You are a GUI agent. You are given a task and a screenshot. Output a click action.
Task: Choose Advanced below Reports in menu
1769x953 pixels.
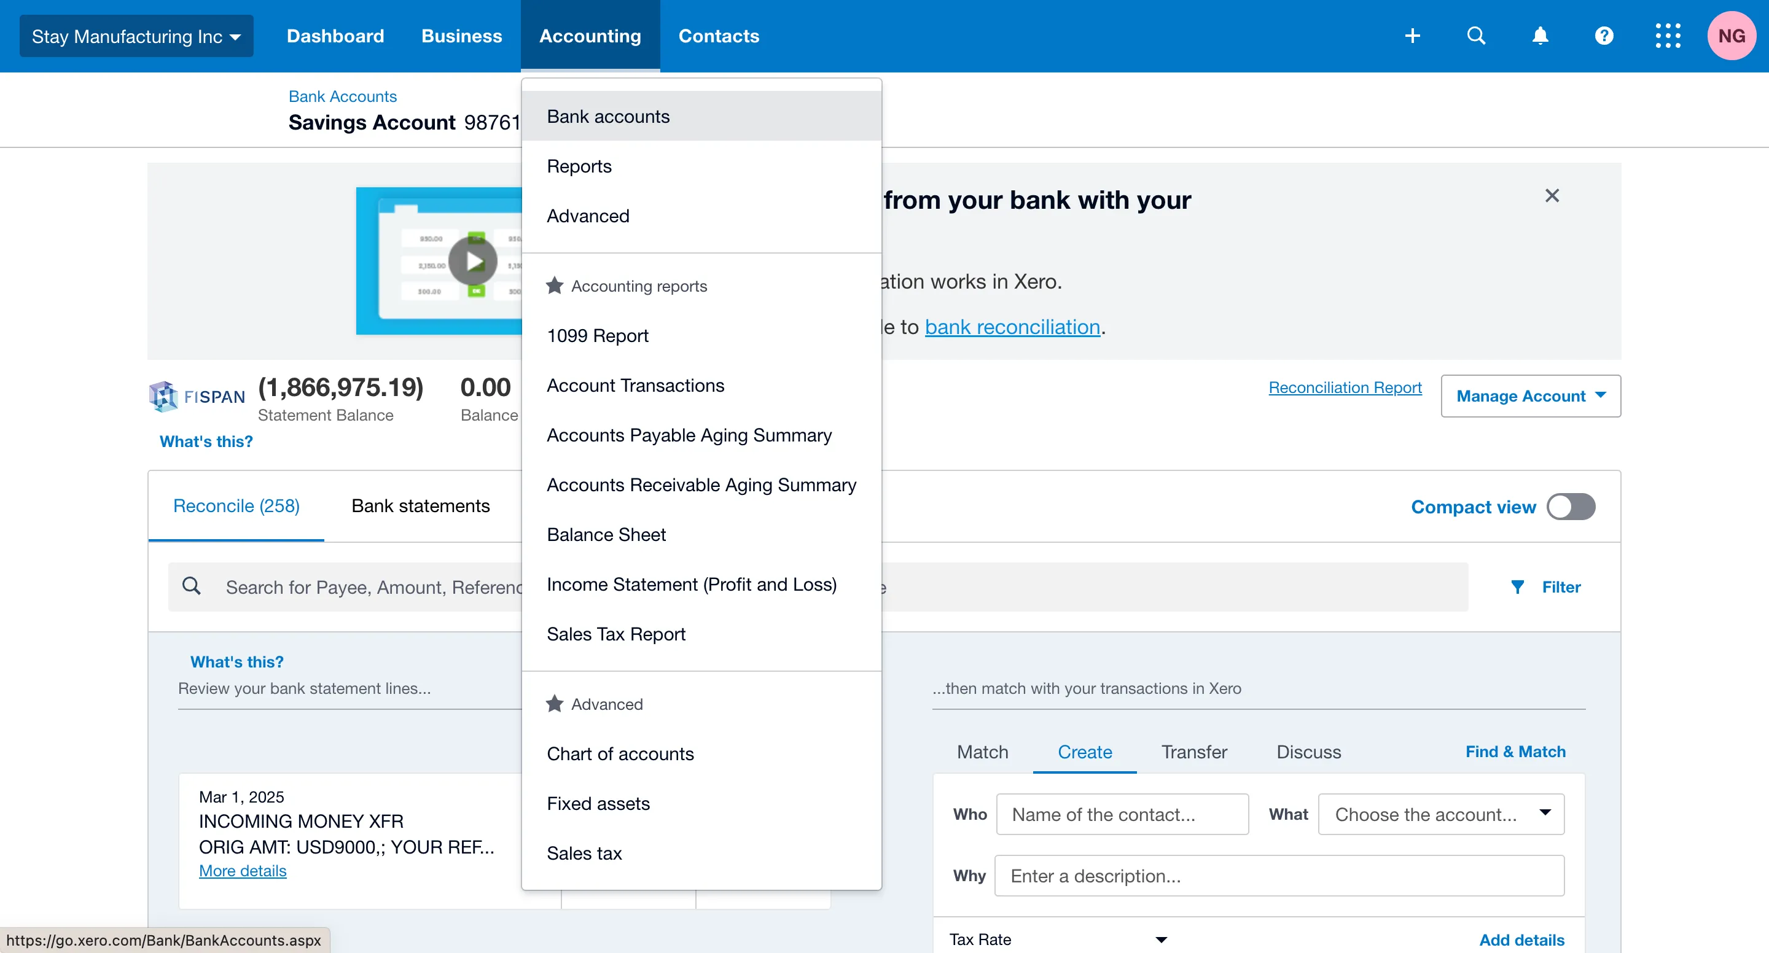point(701,216)
